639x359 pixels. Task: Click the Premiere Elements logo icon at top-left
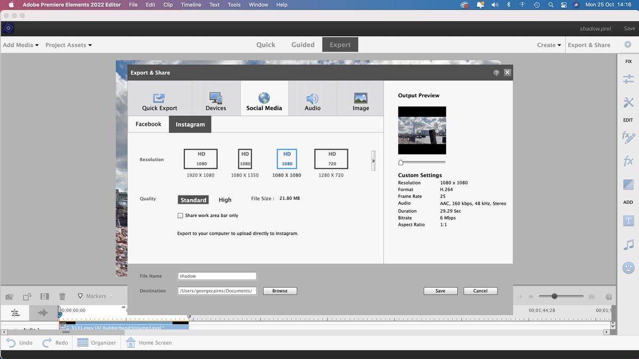[8, 28]
